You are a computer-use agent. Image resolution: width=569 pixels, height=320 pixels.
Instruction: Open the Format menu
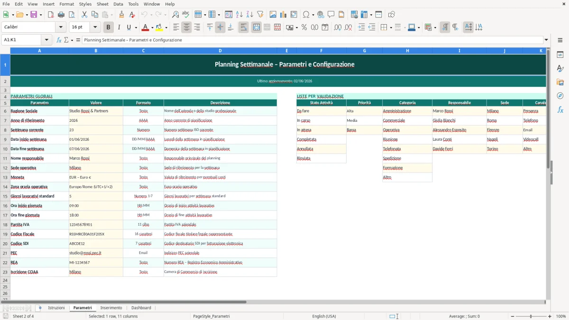tap(66, 4)
